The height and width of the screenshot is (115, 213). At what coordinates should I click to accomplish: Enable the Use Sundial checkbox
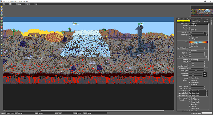(190, 46)
